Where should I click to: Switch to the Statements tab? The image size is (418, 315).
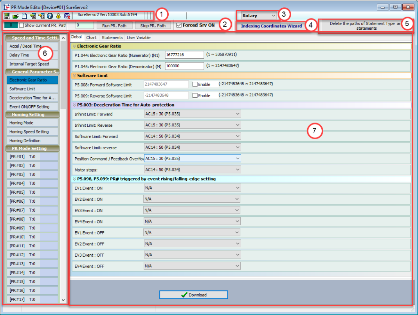112,38
